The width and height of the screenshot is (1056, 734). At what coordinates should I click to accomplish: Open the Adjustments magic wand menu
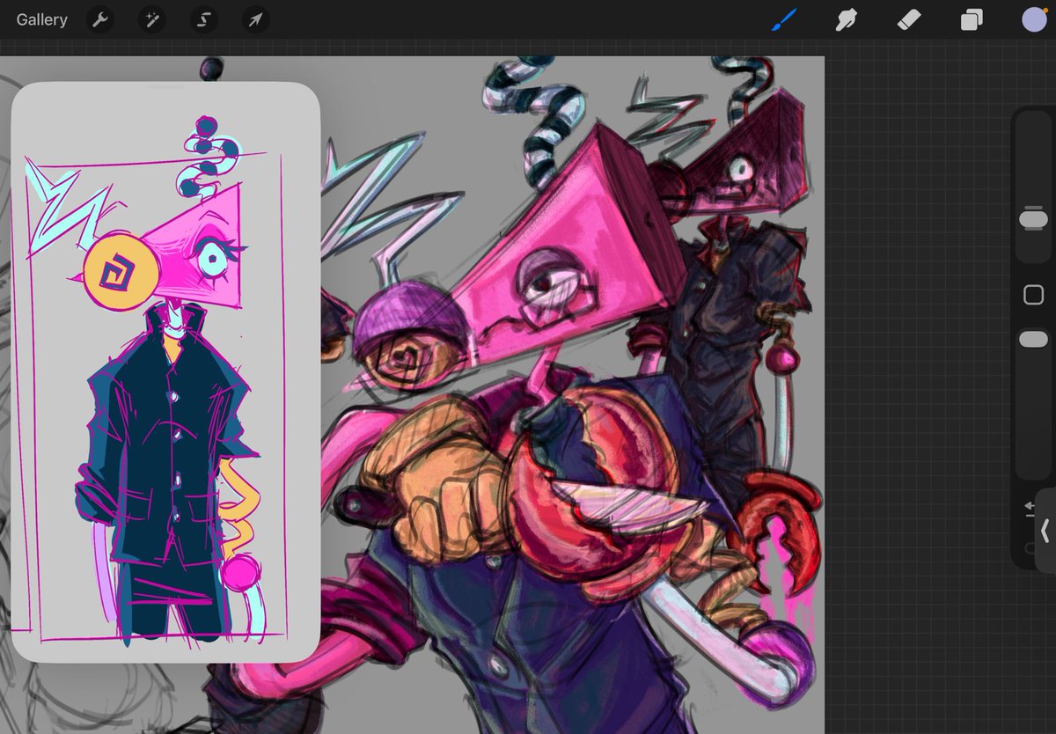point(150,19)
